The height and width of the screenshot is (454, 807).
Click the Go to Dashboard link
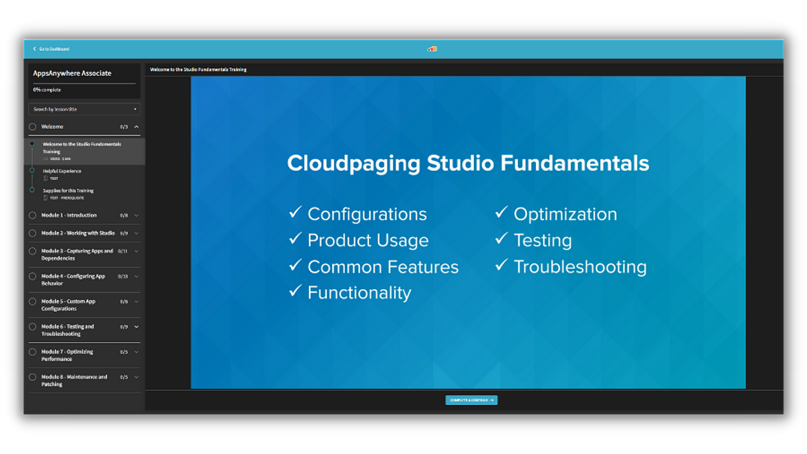[54, 49]
